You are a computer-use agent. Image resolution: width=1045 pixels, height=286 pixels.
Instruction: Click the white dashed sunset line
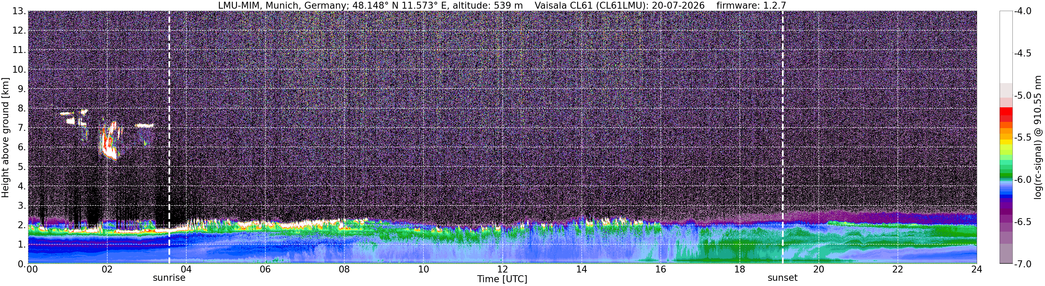(x=782, y=137)
